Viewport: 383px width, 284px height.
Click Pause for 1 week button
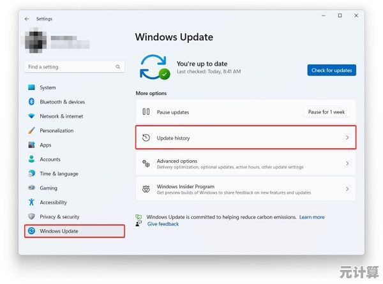coord(326,112)
